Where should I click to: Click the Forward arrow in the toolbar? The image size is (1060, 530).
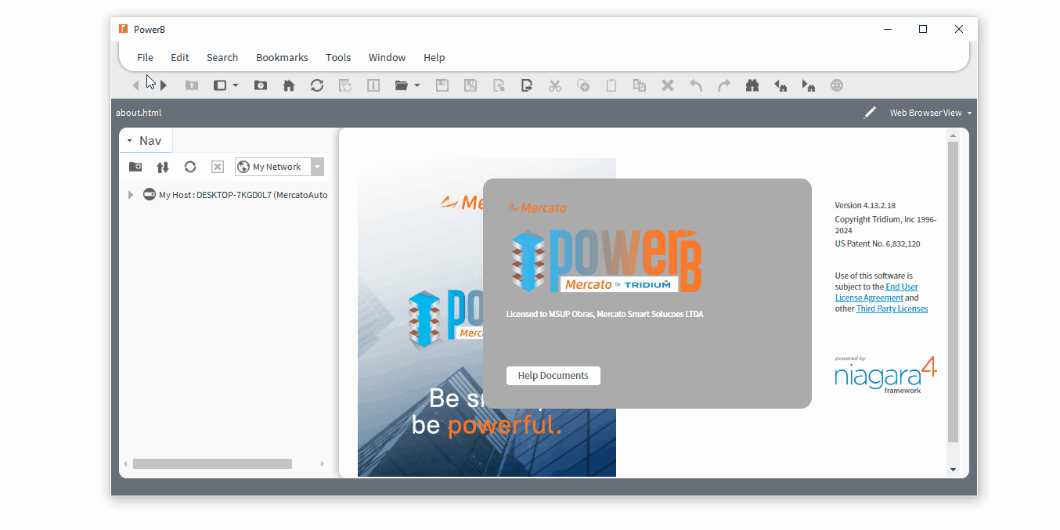pyautogui.click(x=164, y=85)
